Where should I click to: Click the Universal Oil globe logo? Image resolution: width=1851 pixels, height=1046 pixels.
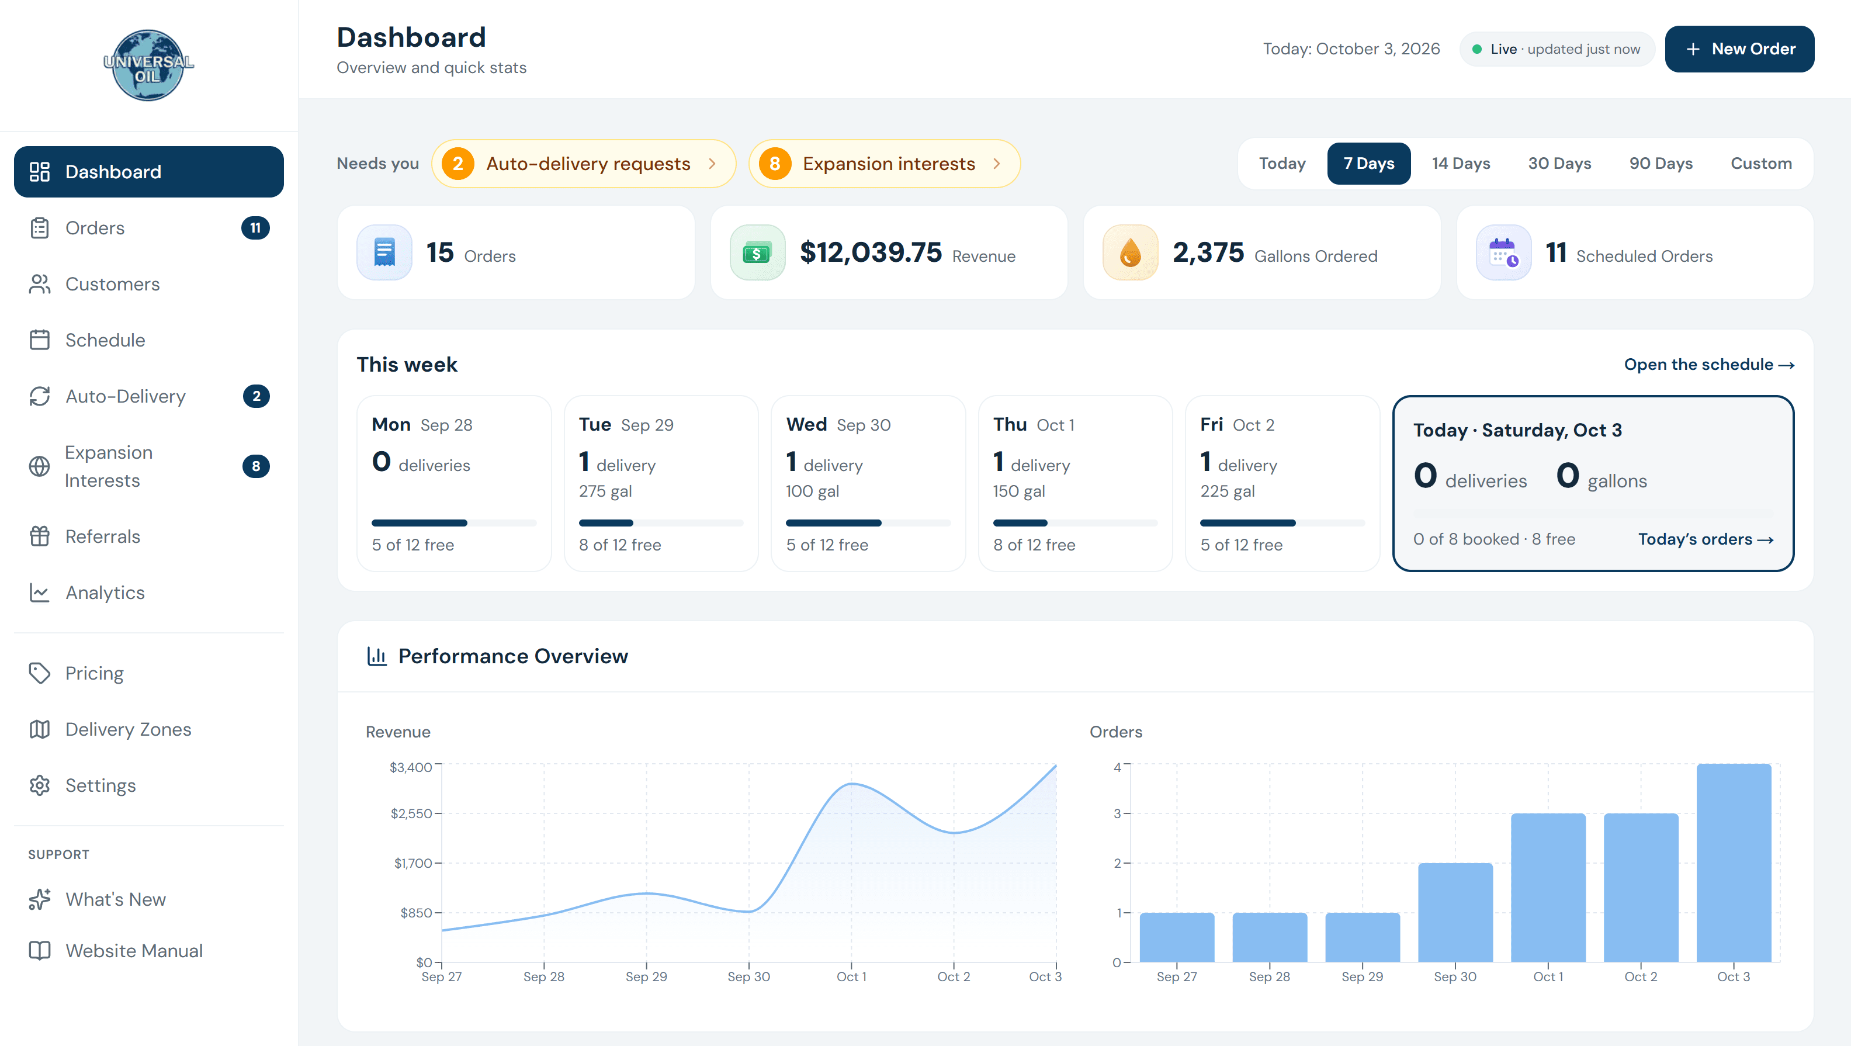coord(148,65)
